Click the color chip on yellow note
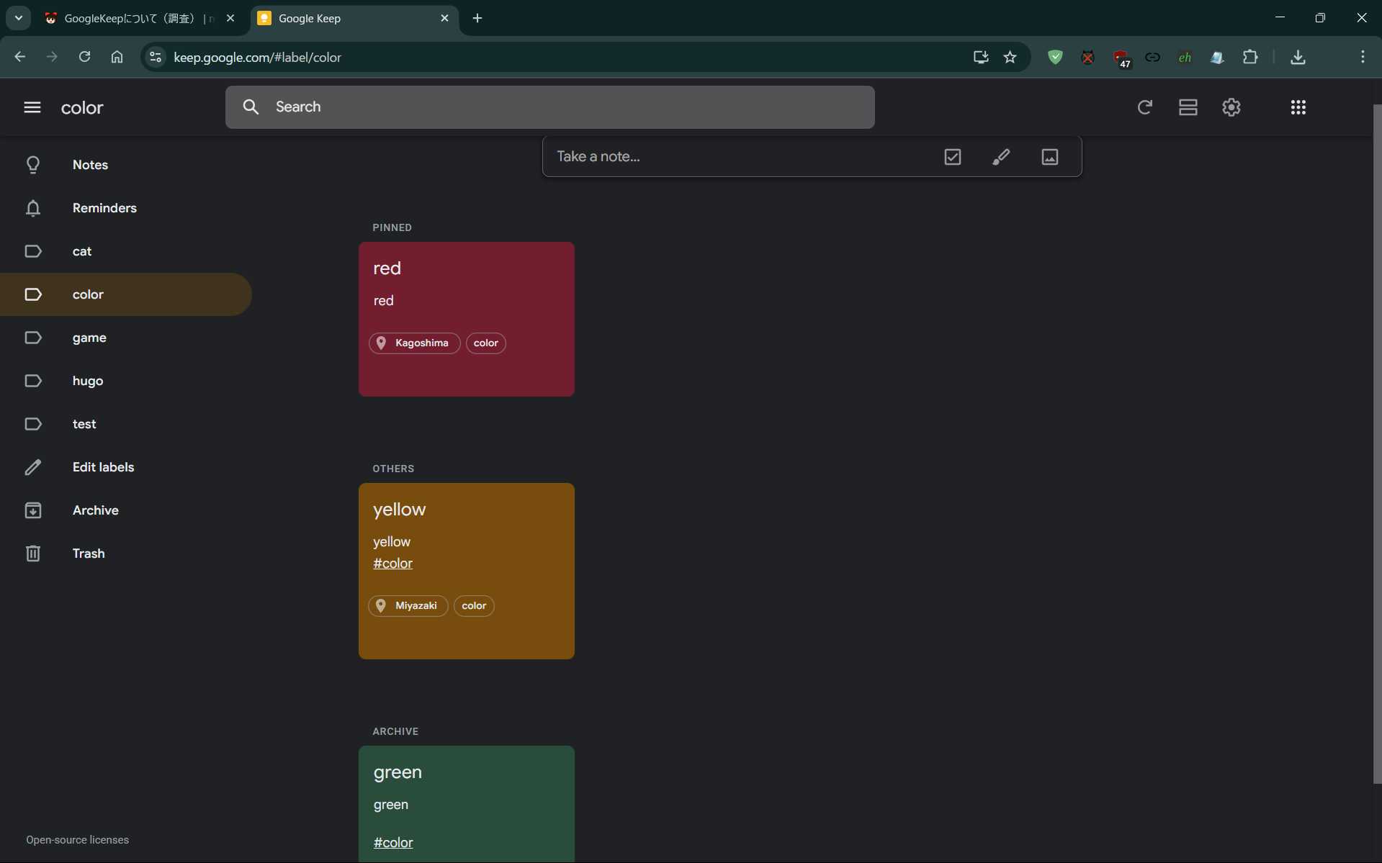1382x863 pixels. tap(474, 606)
